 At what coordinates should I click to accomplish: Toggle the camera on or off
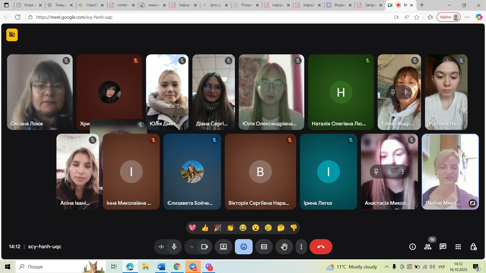(204, 247)
